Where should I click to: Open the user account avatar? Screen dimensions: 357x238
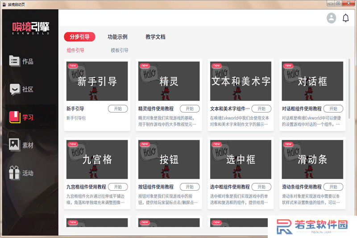point(331,18)
